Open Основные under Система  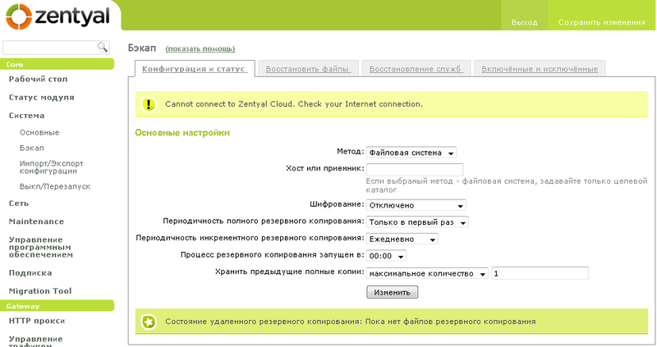pos(39,133)
